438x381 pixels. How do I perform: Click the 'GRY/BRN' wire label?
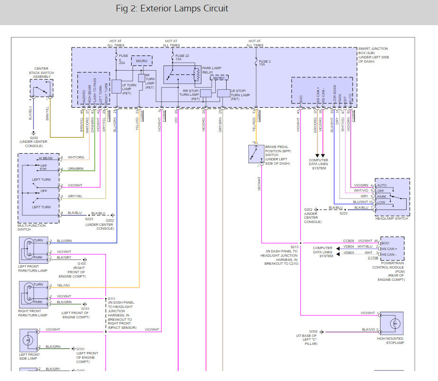[x=220, y=125]
